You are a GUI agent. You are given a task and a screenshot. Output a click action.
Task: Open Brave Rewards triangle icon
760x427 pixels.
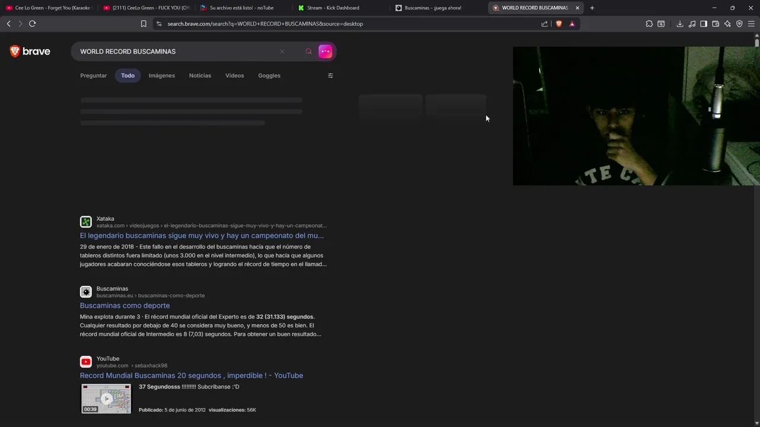click(x=572, y=24)
